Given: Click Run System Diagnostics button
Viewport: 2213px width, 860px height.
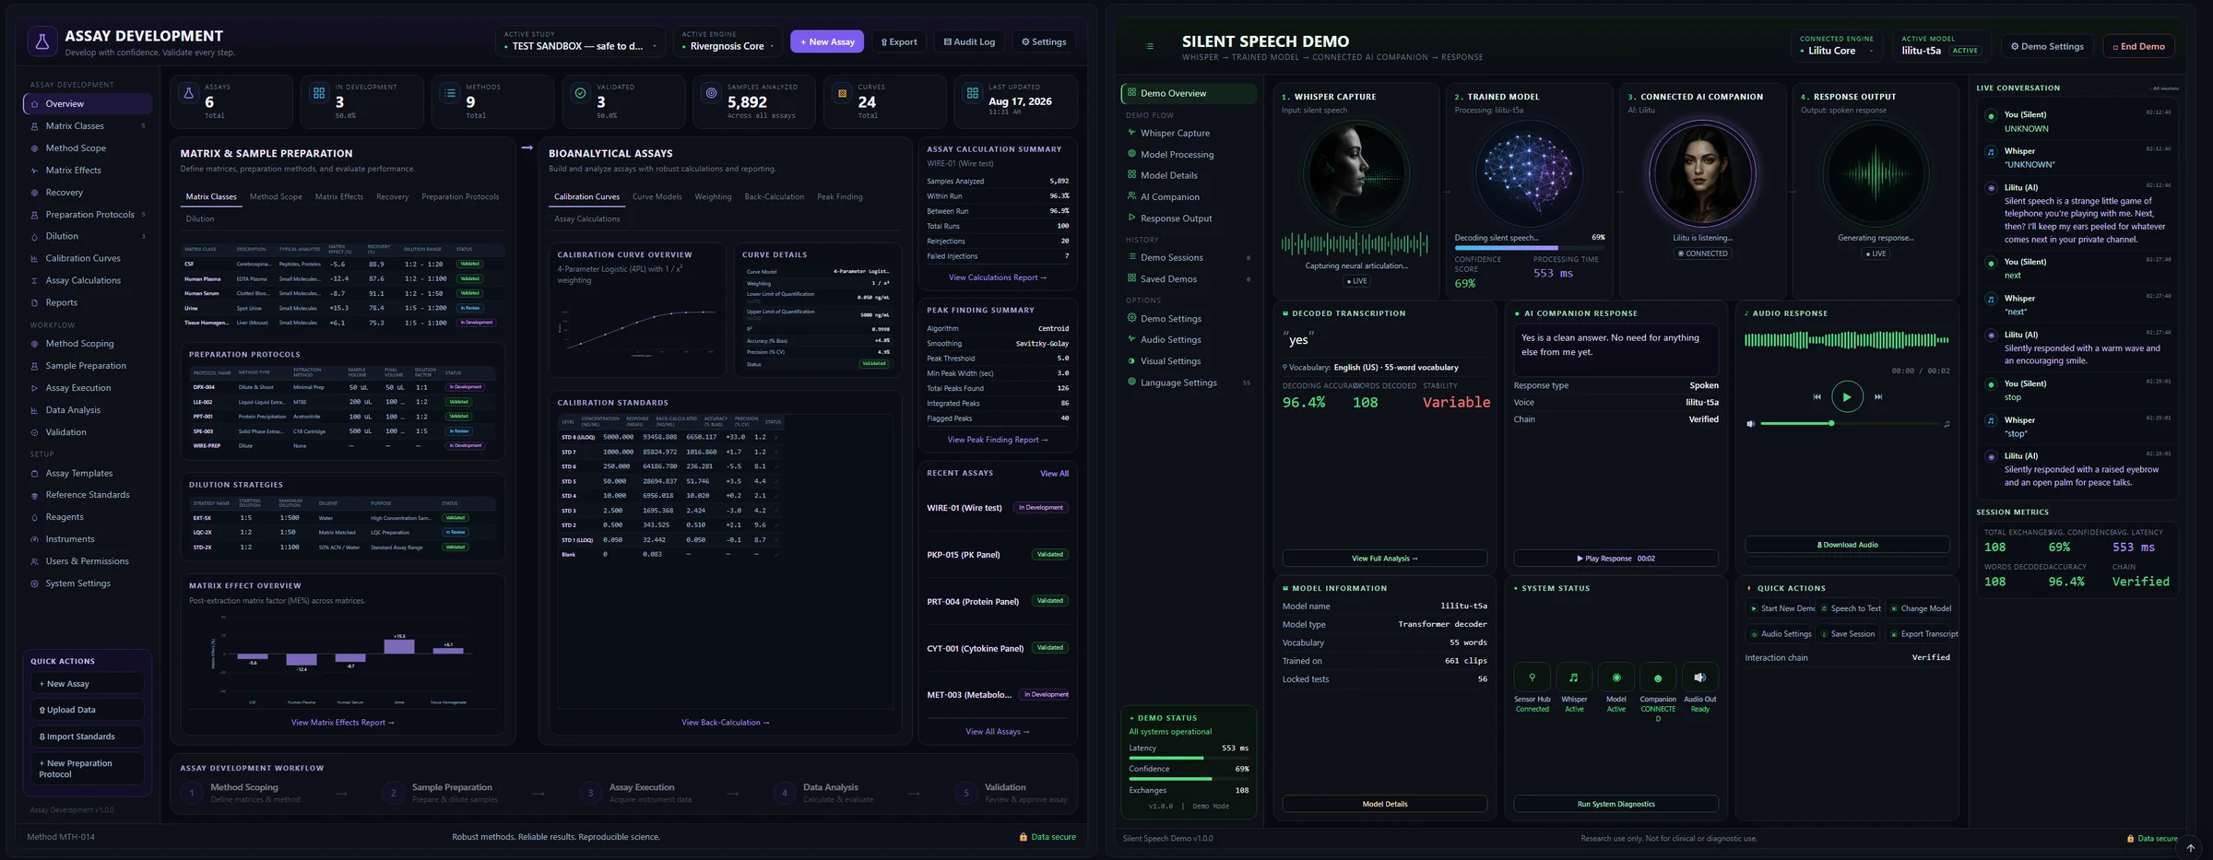Looking at the screenshot, I should click(1615, 804).
